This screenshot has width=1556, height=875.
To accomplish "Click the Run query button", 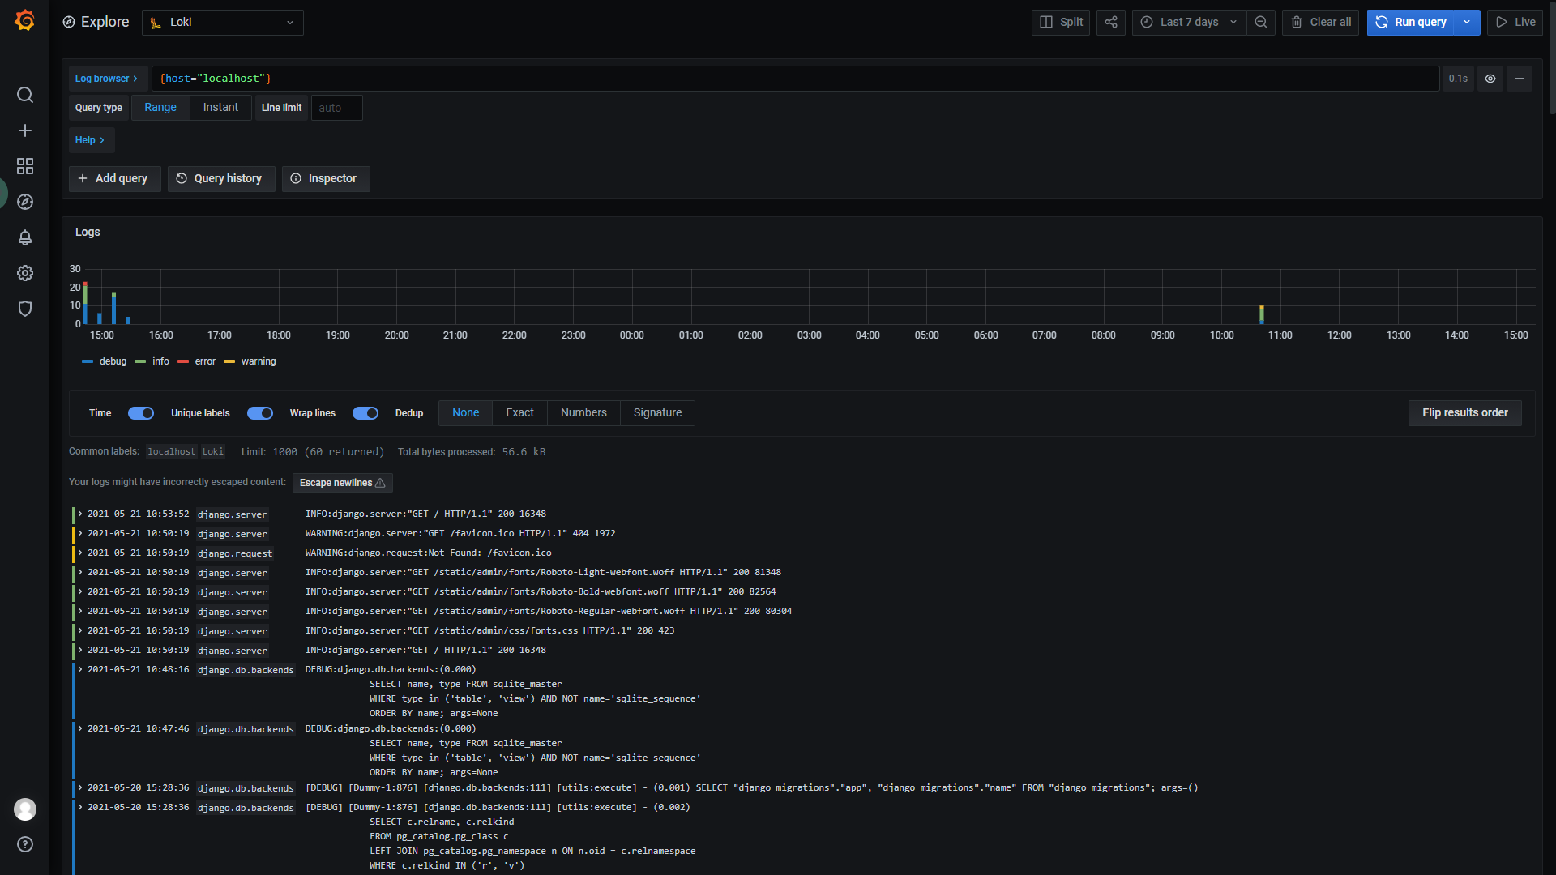I will click(1411, 23).
